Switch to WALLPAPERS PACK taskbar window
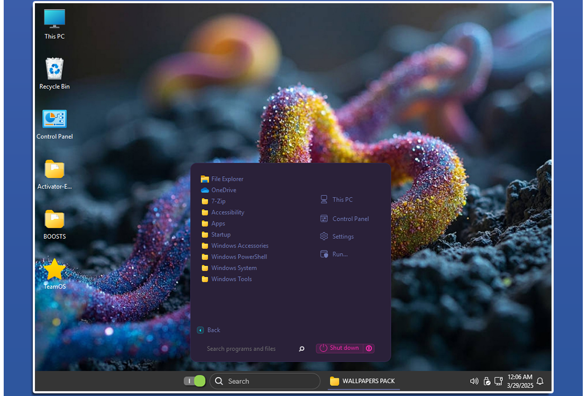The height and width of the screenshot is (396, 587). pos(363,381)
